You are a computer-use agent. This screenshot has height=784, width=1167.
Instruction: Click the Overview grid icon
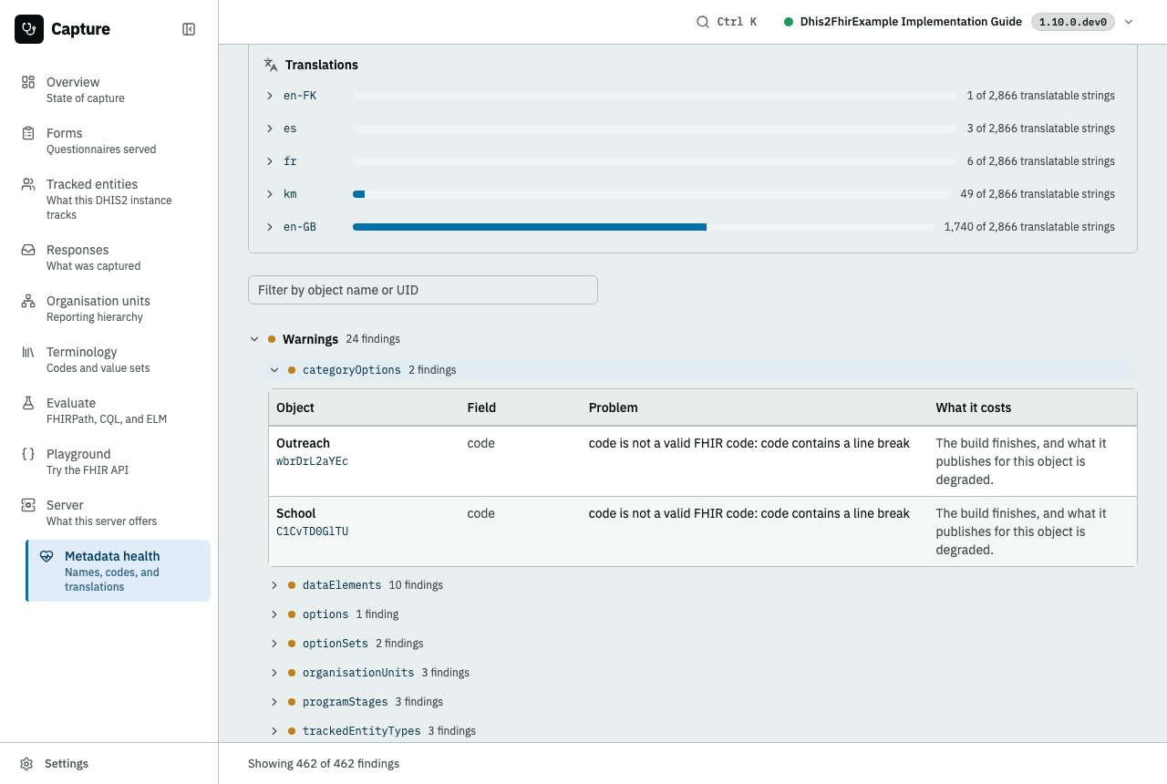pos(28,82)
